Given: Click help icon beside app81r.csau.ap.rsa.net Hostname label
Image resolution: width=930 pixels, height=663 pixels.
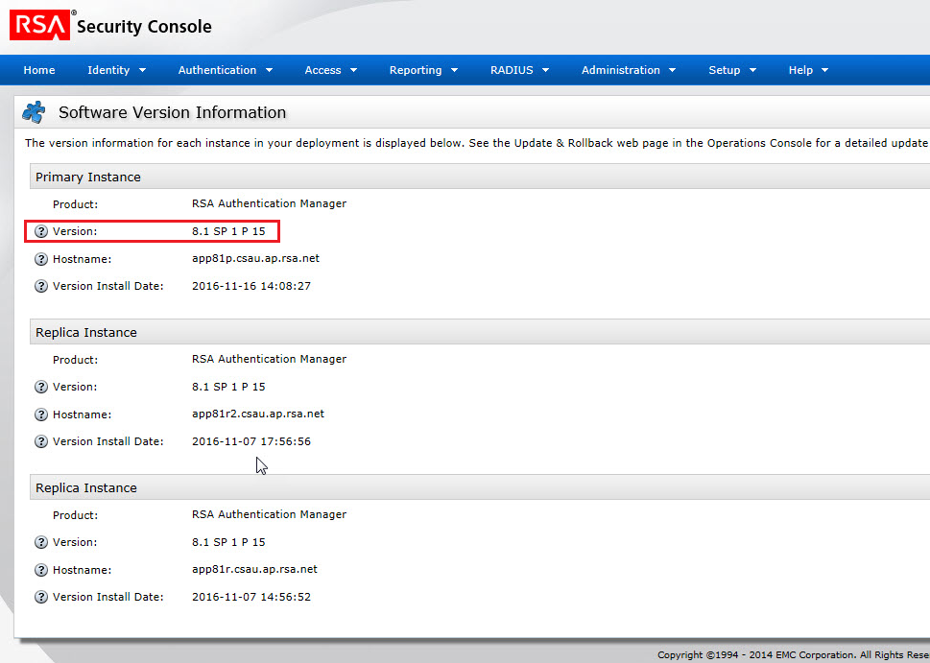Looking at the screenshot, I should coord(41,570).
